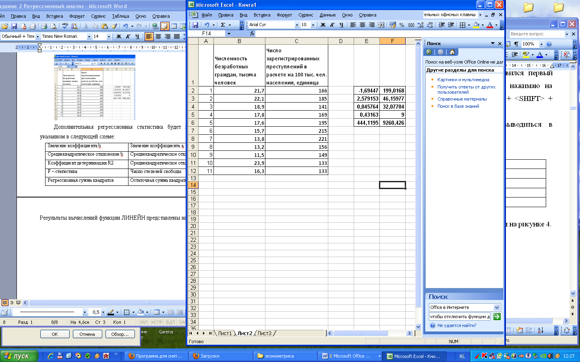Select the Format Painter brush in Word

coord(114,26)
